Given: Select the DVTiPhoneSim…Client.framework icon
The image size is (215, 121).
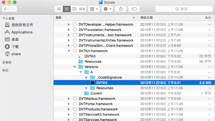Looking at the screenshot, I should click(75, 45).
